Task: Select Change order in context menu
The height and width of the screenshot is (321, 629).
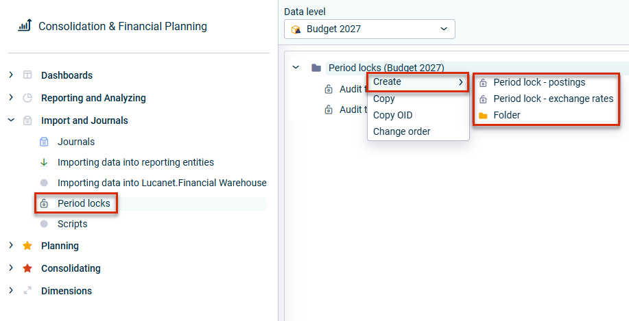Action: (x=401, y=131)
